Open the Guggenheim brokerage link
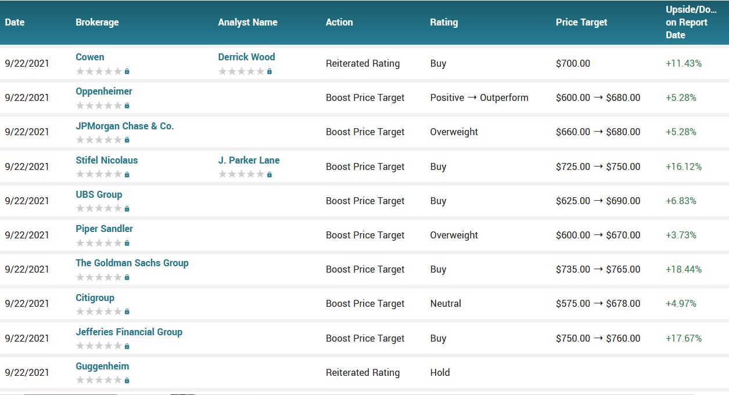The height and width of the screenshot is (395, 729). tap(102, 366)
